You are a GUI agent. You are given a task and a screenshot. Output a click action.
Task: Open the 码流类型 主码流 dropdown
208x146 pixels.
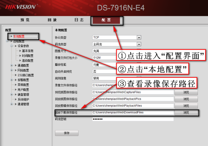[x=117, y=44]
